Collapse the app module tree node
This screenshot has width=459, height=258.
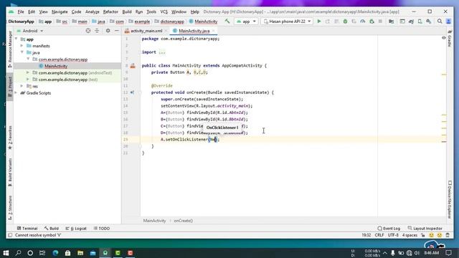(x=16, y=39)
